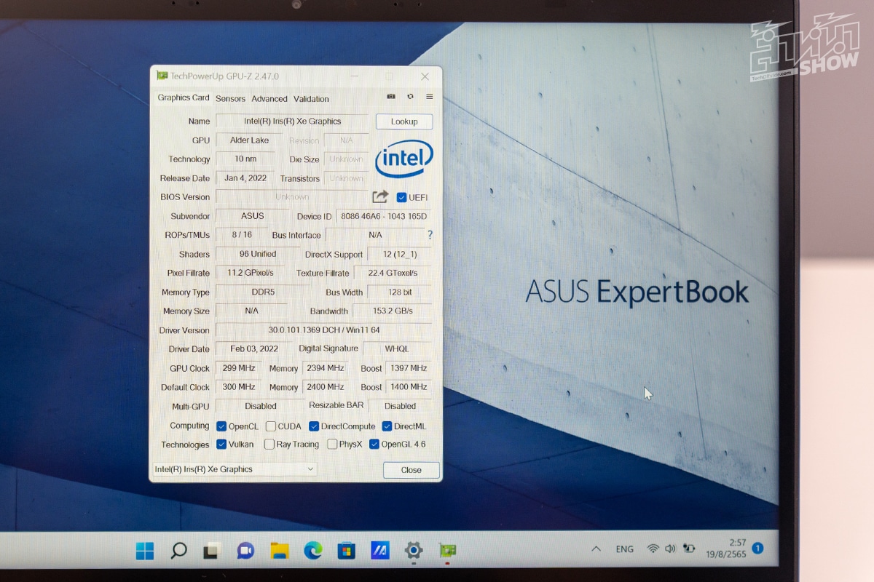Click the Digital Signature value WHQL
Image resolution: width=874 pixels, height=582 pixels.
pyautogui.click(x=397, y=349)
